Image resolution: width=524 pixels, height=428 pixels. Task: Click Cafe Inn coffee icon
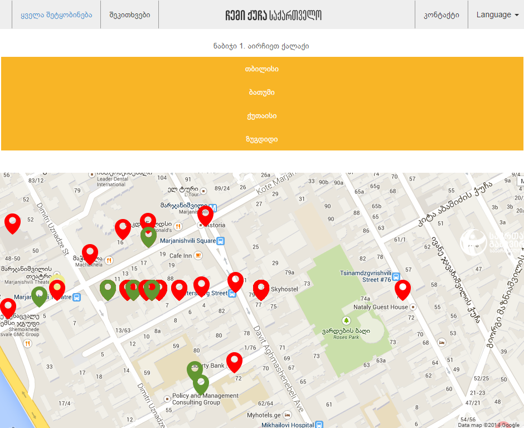[198, 256]
